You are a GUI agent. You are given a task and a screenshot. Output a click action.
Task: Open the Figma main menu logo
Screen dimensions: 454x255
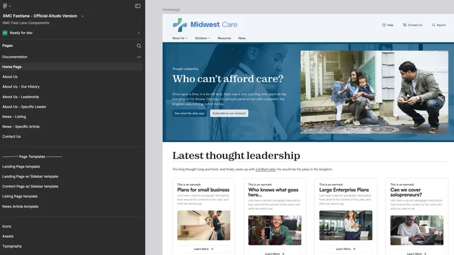pyautogui.click(x=5, y=6)
